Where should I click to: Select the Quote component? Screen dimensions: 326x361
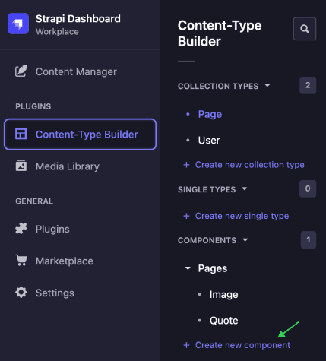[x=223, y=321]
